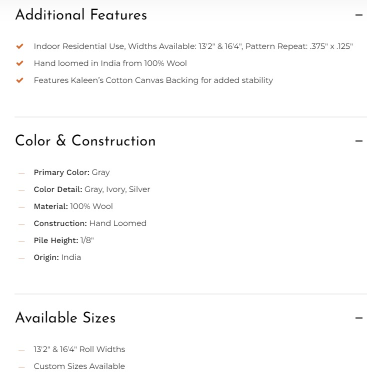Click the dash bullet beside Pile Height

[x=21, y=241]
